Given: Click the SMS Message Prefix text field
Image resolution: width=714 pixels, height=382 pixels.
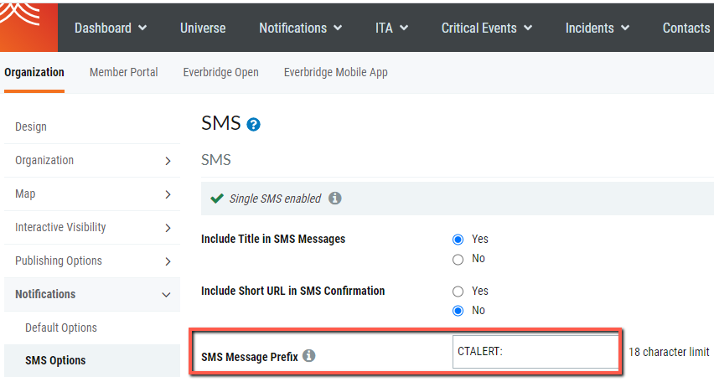Looking at the screenshot, I should 535,352.
